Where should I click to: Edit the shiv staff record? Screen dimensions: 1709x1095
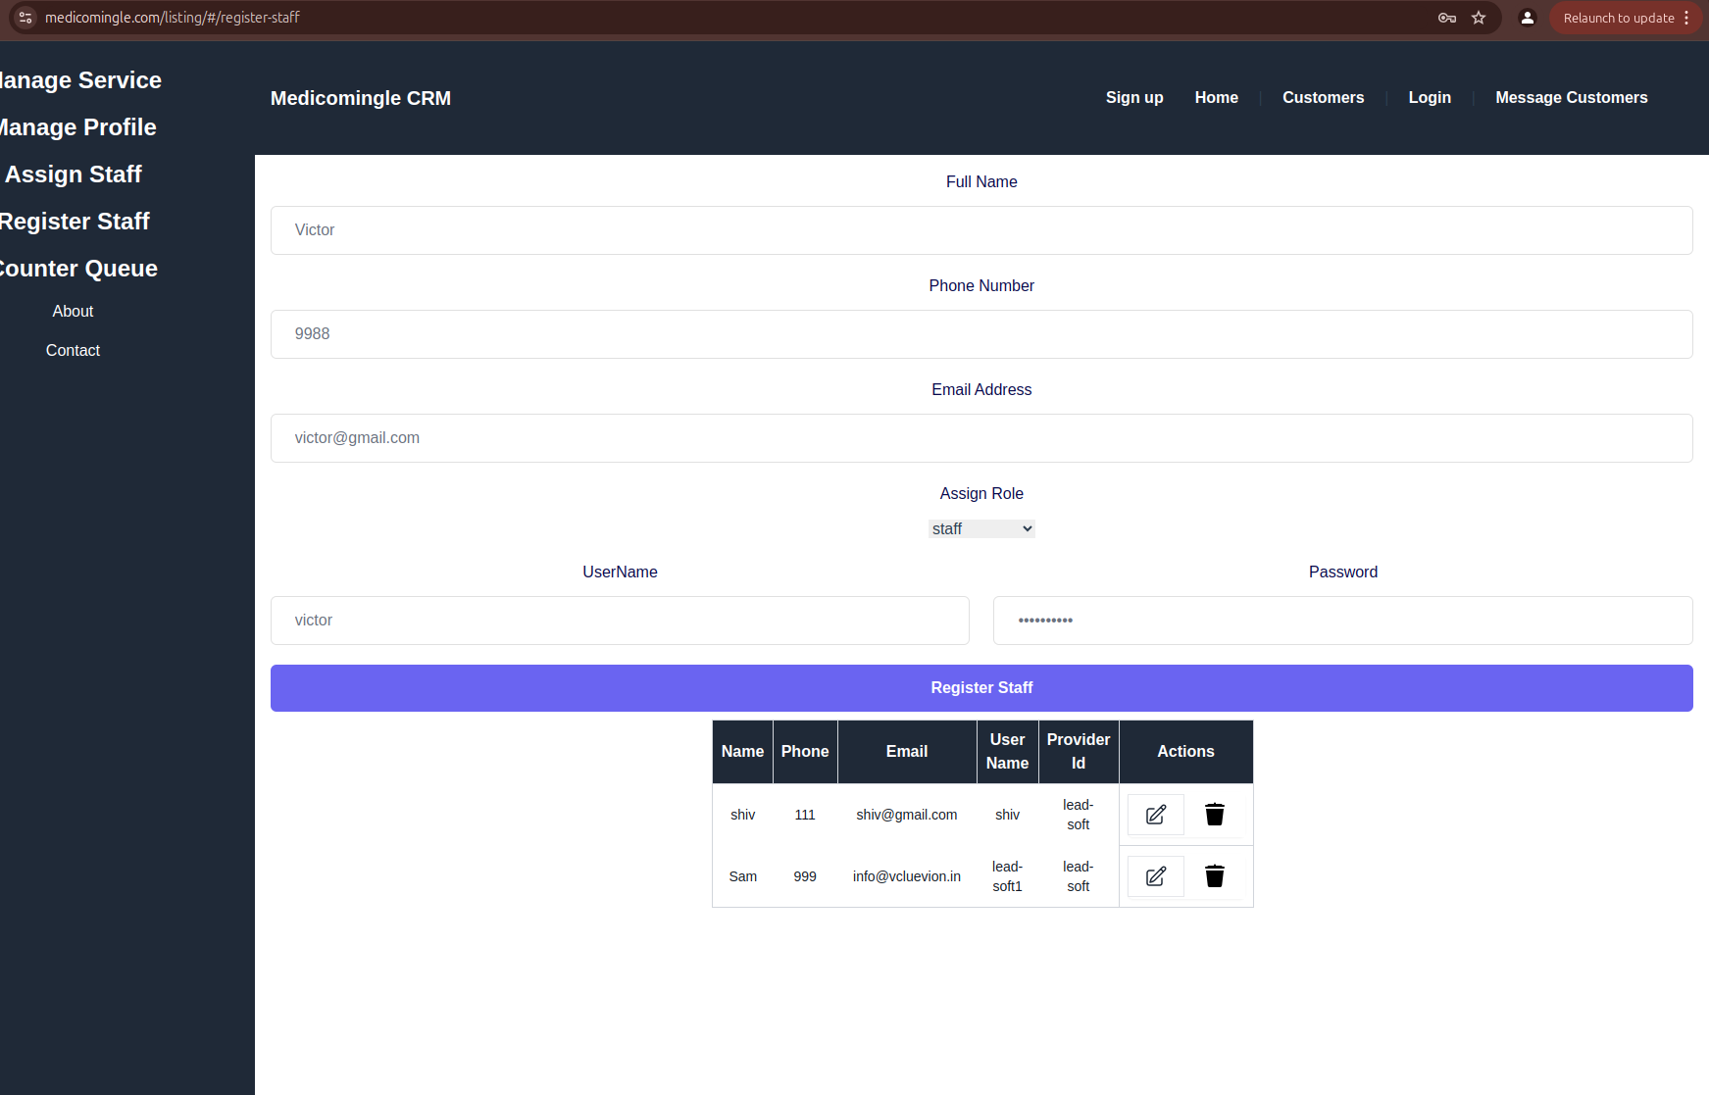click(x=1155, y=814)
